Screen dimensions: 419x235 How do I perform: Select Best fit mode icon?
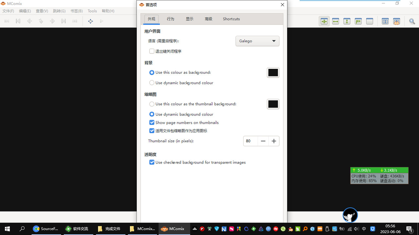[x=324, y=21]
